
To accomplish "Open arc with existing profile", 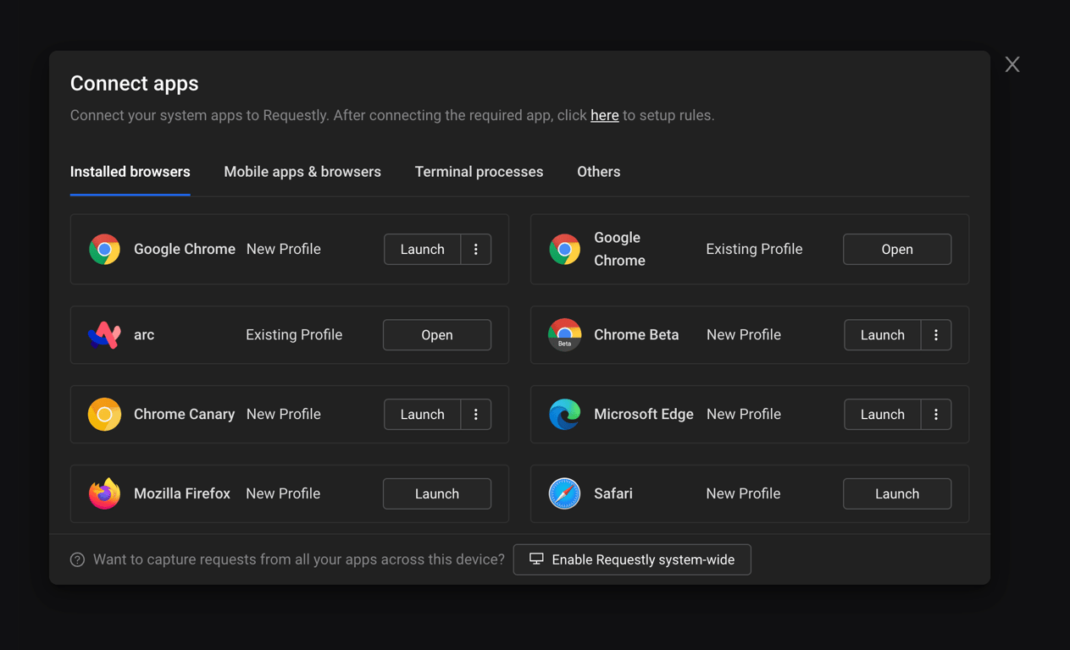I will pos(437,335).
